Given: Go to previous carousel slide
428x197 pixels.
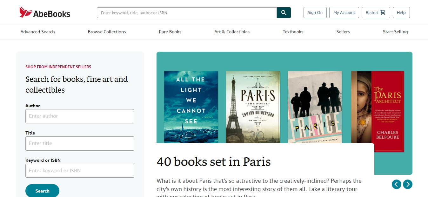Looking at the screenshot, I should point(396,184).
